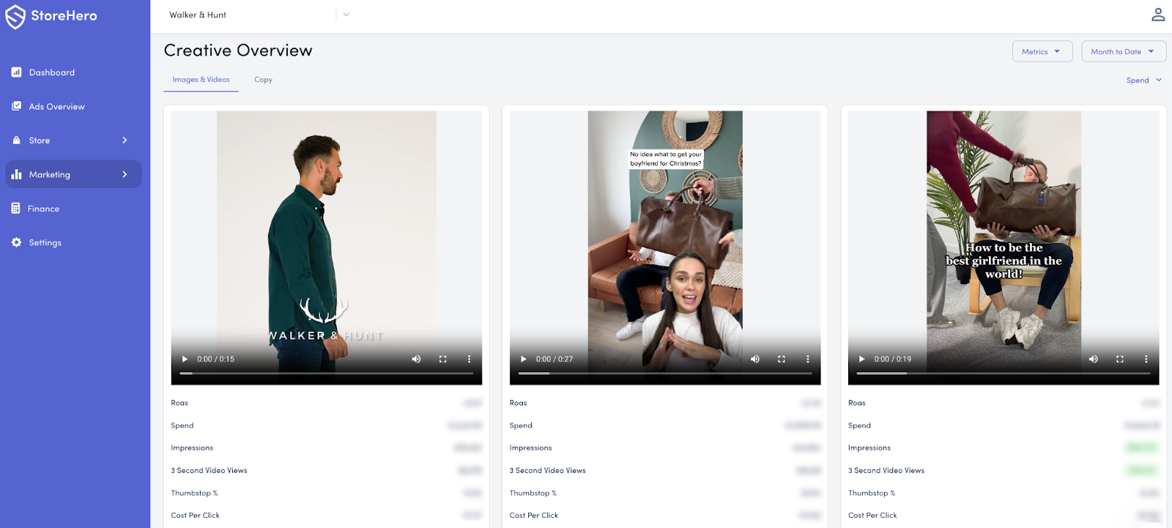Go to Ads Overview in sidebar
Screen dimensions: 1172x528
click(56, 107)
